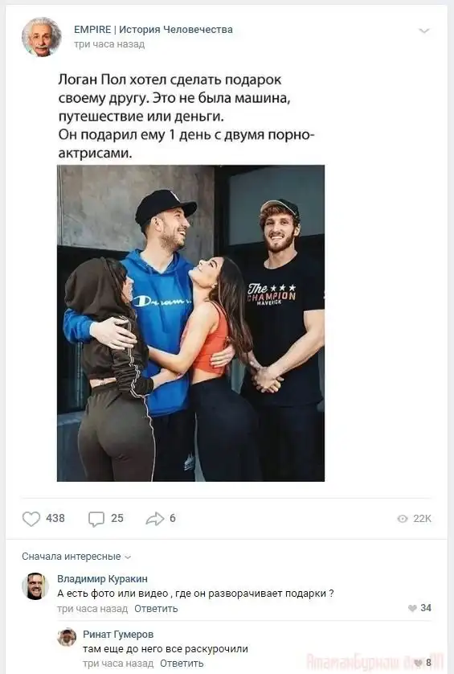Open Ринат Гумеров's profile name

point(118,634)
